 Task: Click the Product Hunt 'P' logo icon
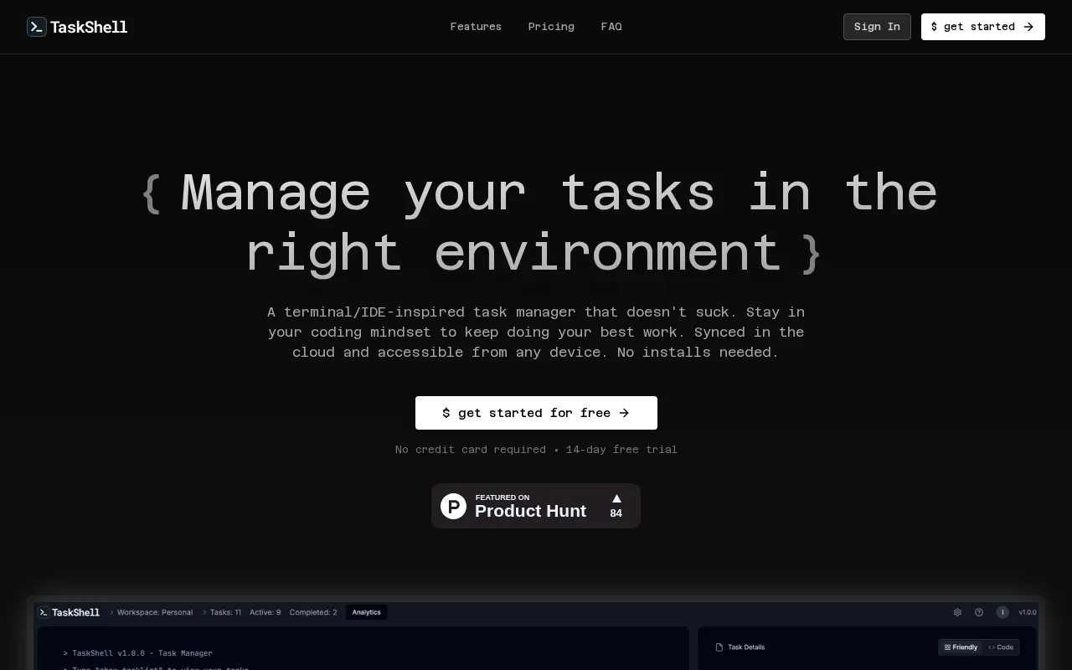point(453,506)
